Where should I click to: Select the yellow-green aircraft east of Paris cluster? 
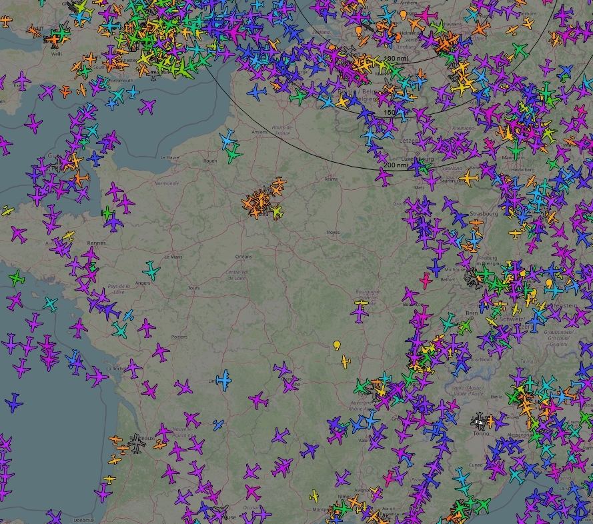pos(277,211)
